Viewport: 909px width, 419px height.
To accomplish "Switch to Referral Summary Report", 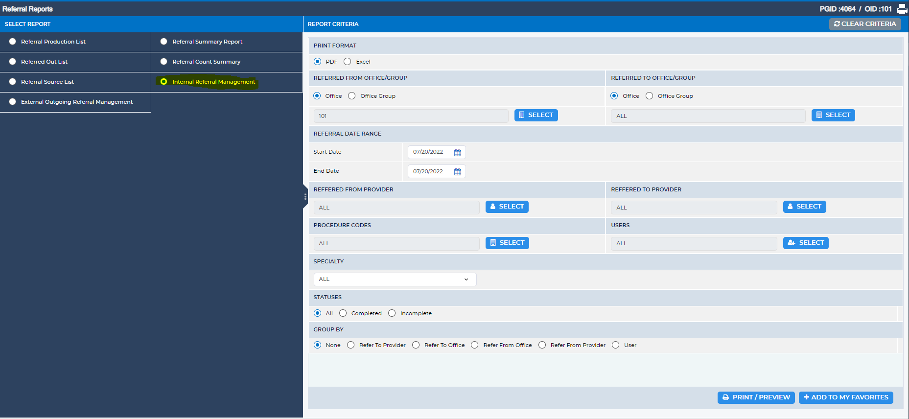I will (164, 42).
